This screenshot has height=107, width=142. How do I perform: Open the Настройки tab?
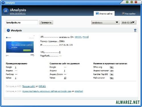129,14
